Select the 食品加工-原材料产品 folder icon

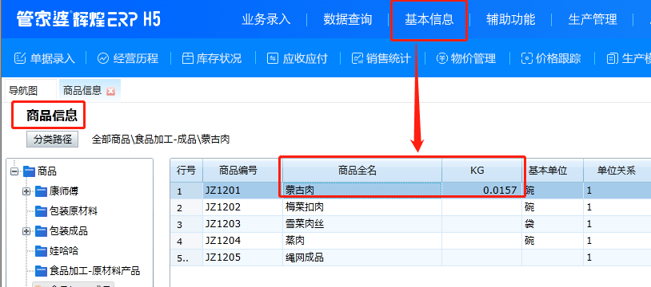click(x=41, y=271)
